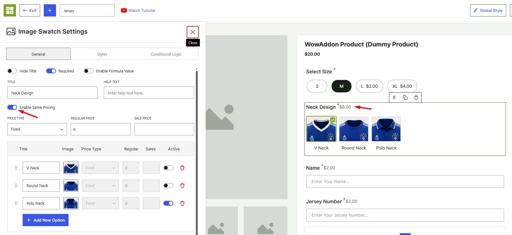Screen dimensions: 512x235
Task: Click the drag handle for the V Neck row
Action: (x=16, y=168)
